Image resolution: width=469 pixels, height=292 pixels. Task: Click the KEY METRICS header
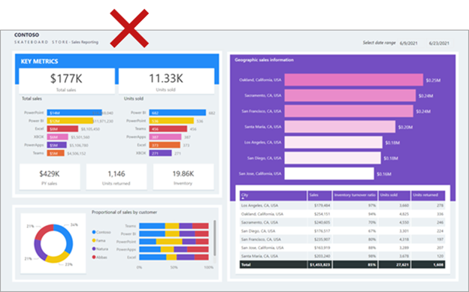click(x=40, y=62)
